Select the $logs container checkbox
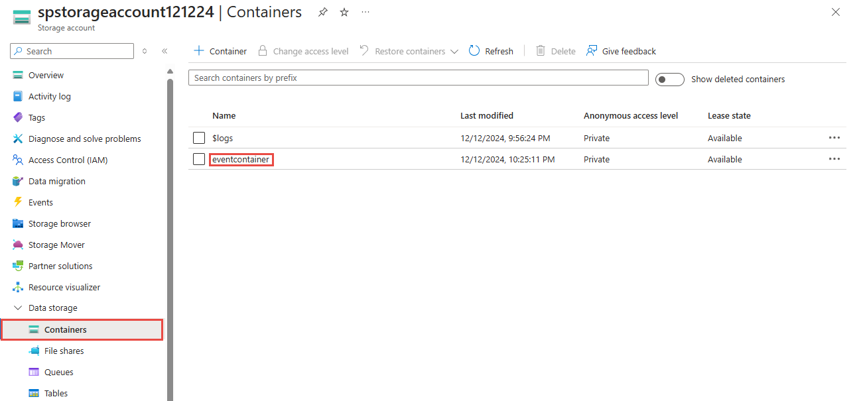This screenshot has height=401, width=859. coord(199,138)
